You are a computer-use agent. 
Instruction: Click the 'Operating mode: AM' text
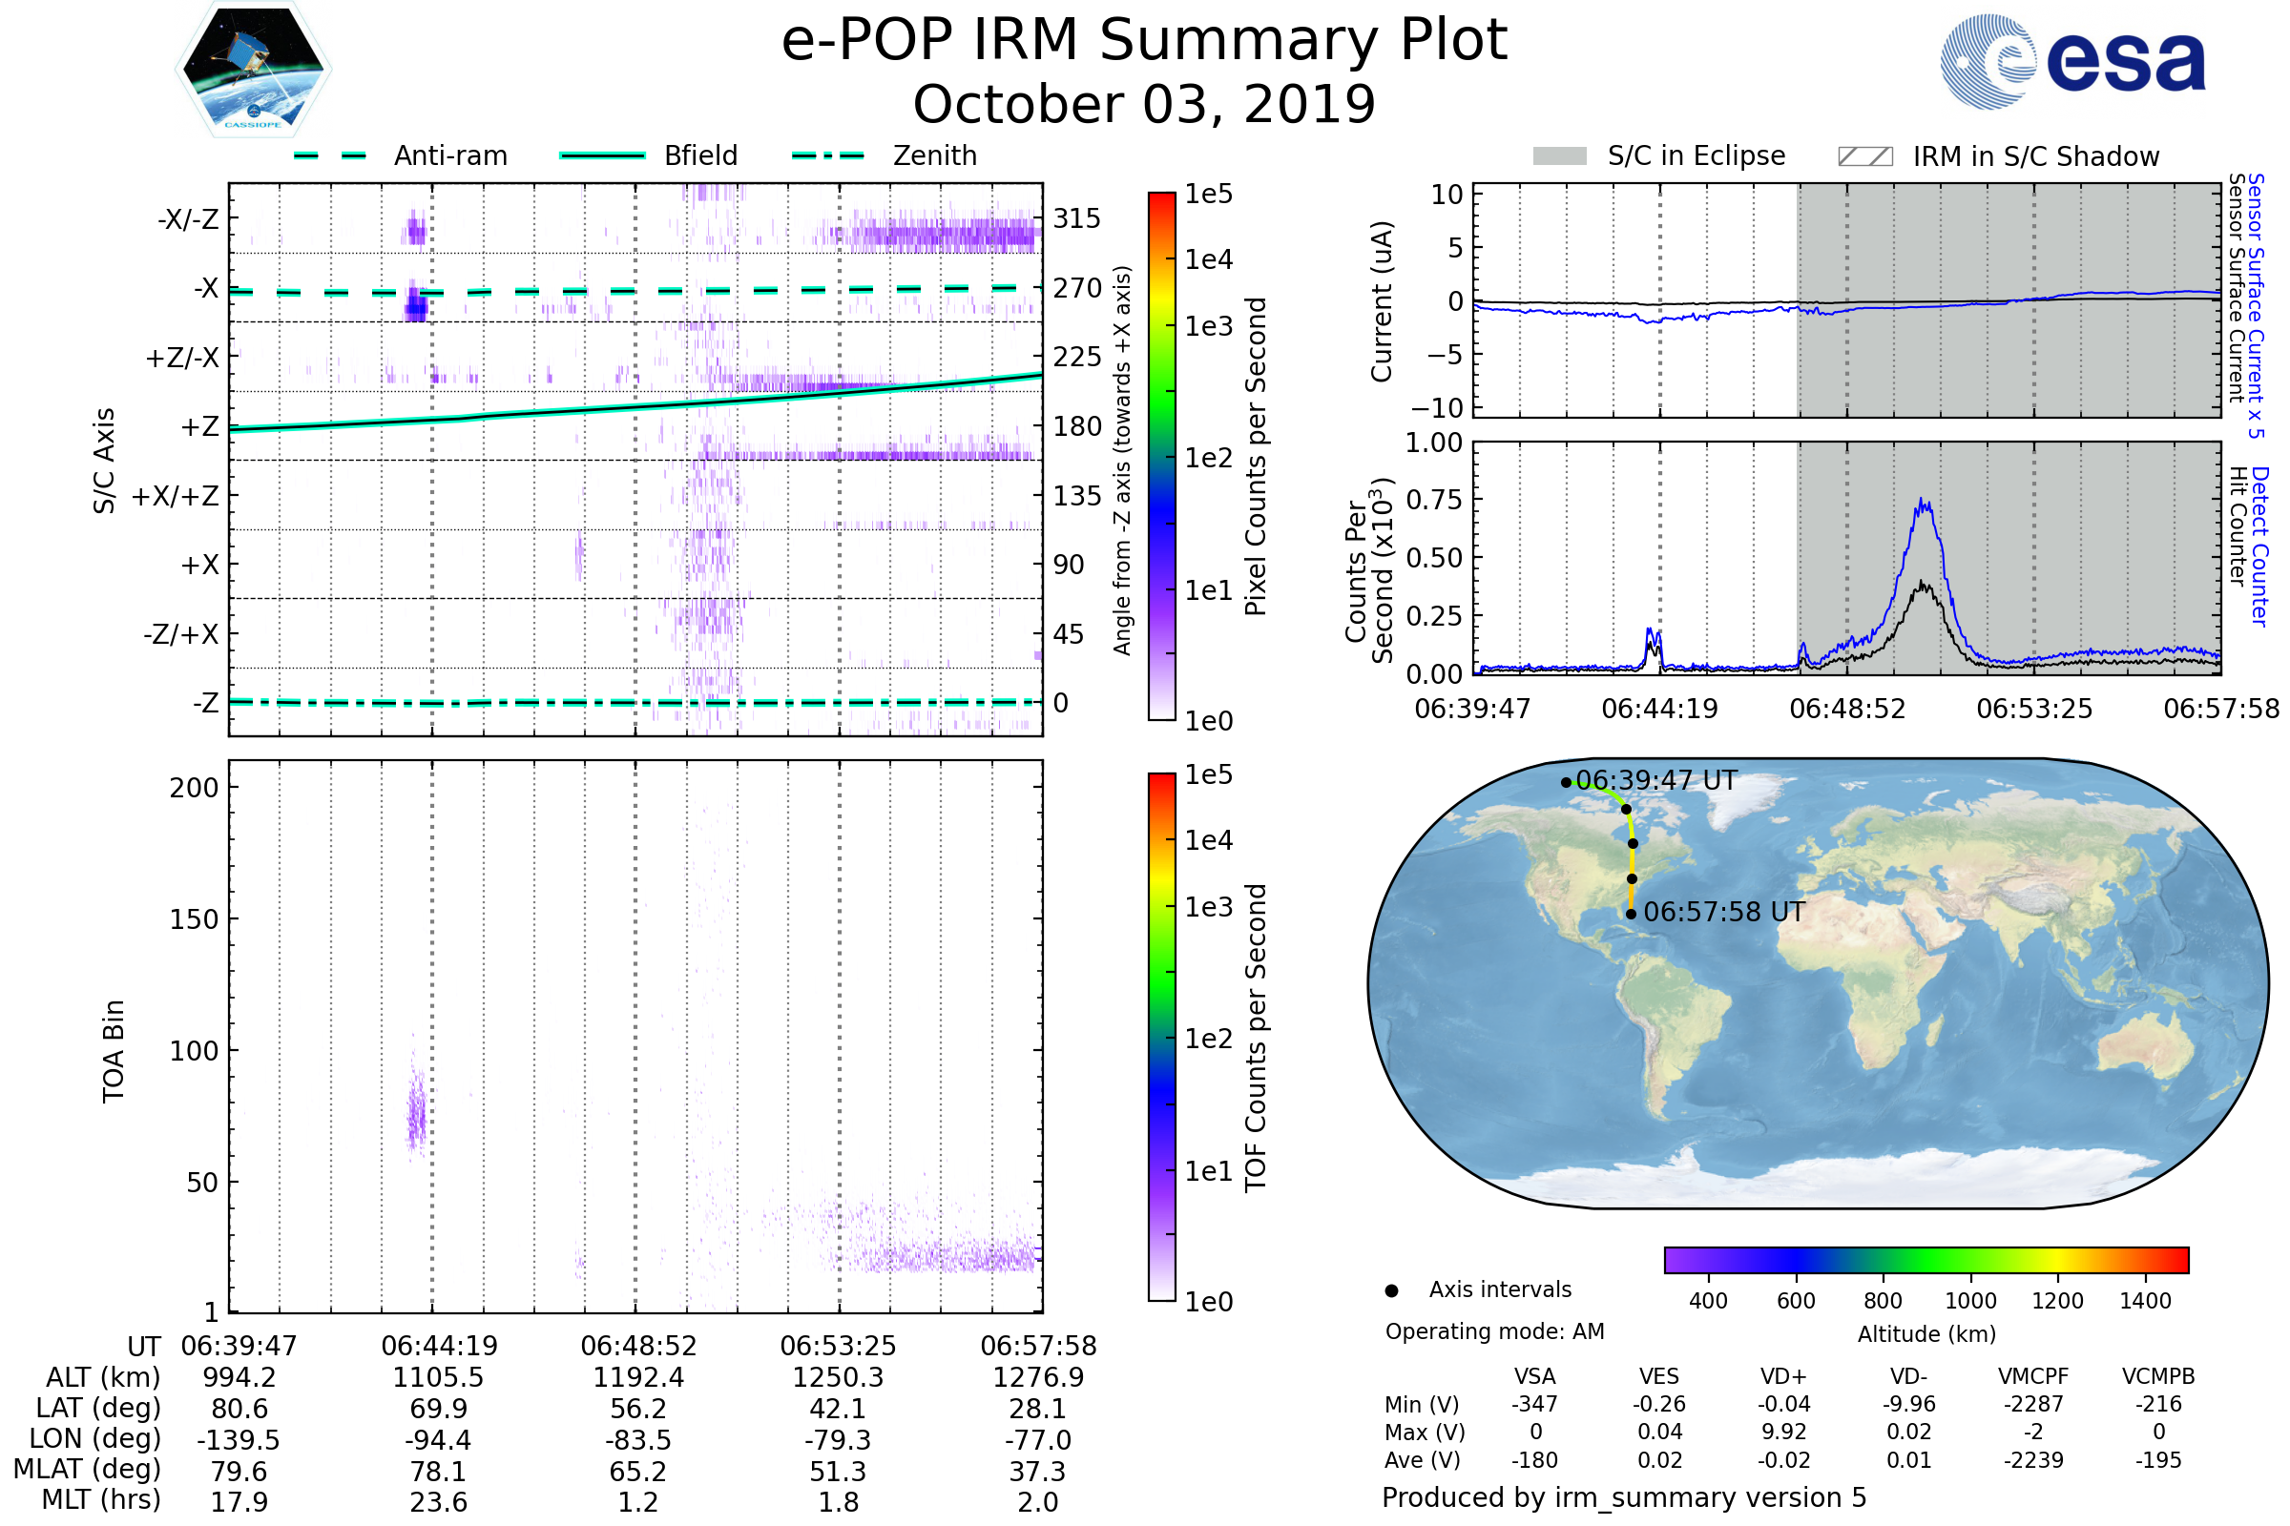[x=1494, y=1331]
